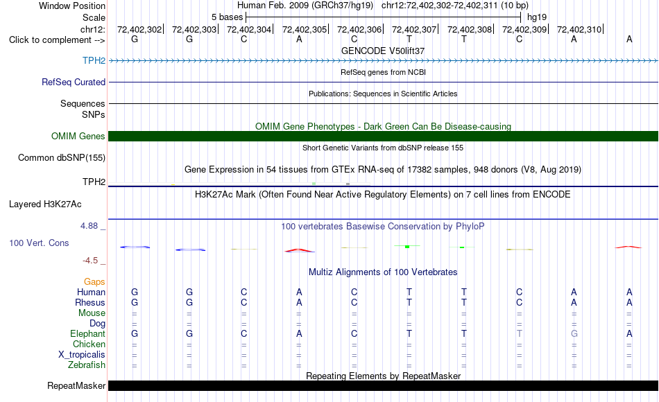Click the H3K27Ac Mark track title

(x=383, y=195)
